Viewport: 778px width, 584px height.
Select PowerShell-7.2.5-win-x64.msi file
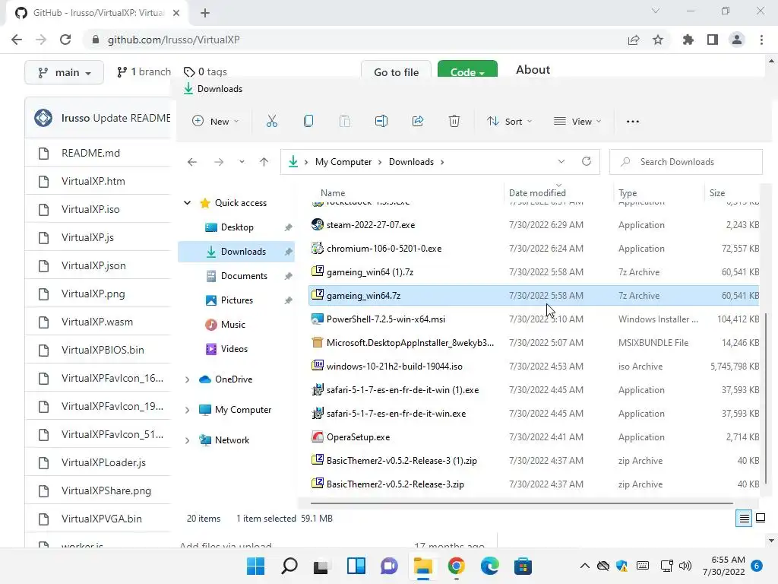[534, 319]
